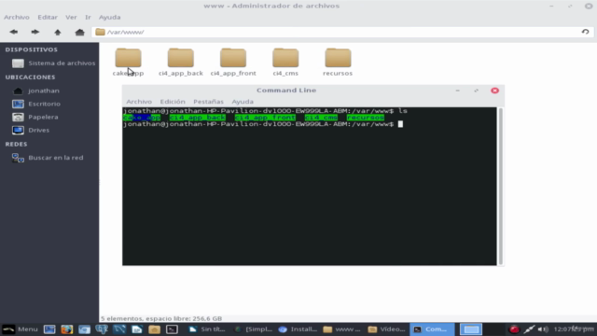Open Ayuda menu in Command Line window
Image resolution: width=597 pixels, height=336 pixels.
click(x=243, y=102)
